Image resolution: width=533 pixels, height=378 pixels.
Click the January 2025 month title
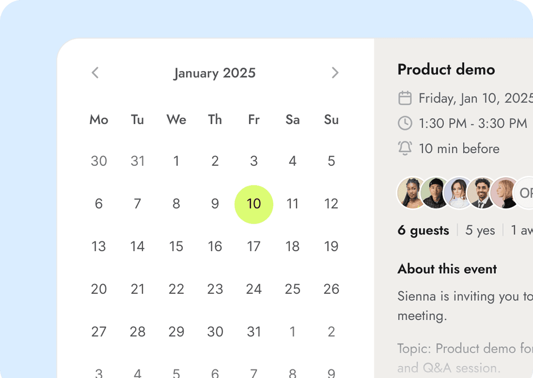tap(215, 73)
